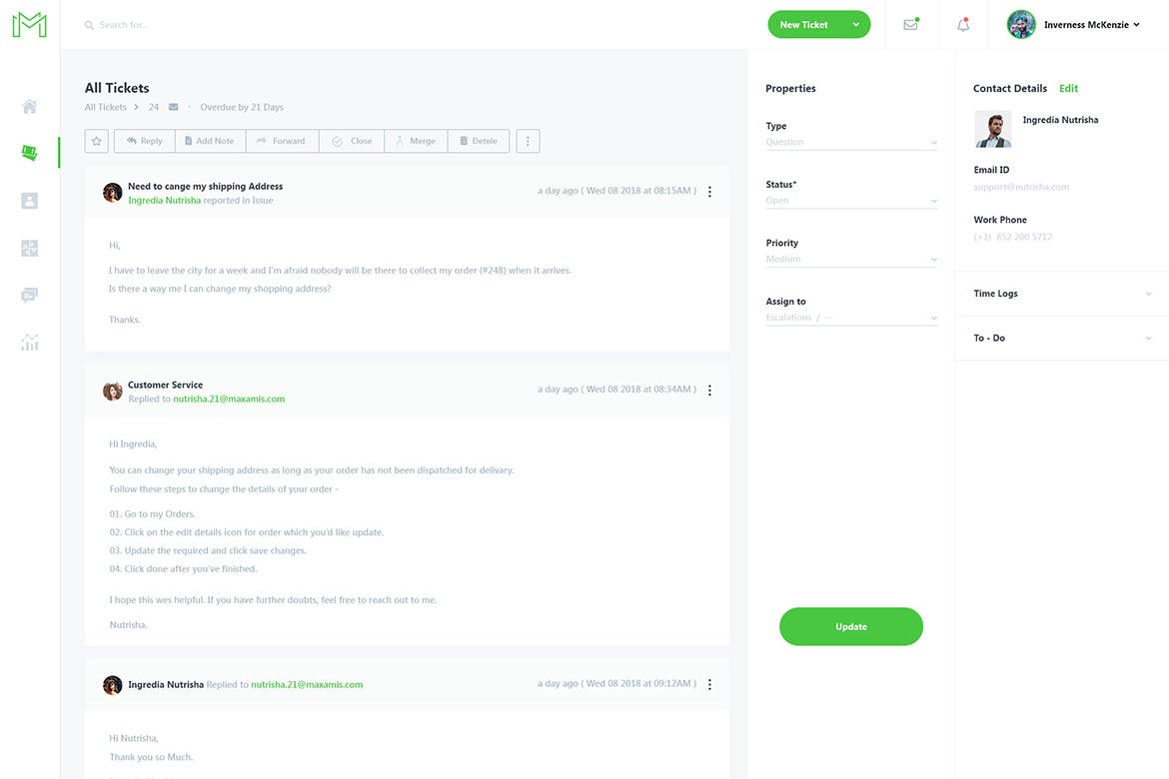Click the Reply toolbar button
The width and height of the screenshot is (1169, 779).
coord(144,141)
